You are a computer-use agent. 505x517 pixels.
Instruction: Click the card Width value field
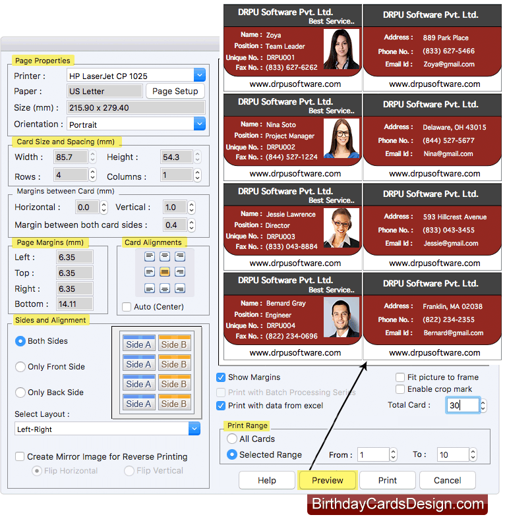click(71, 157)
